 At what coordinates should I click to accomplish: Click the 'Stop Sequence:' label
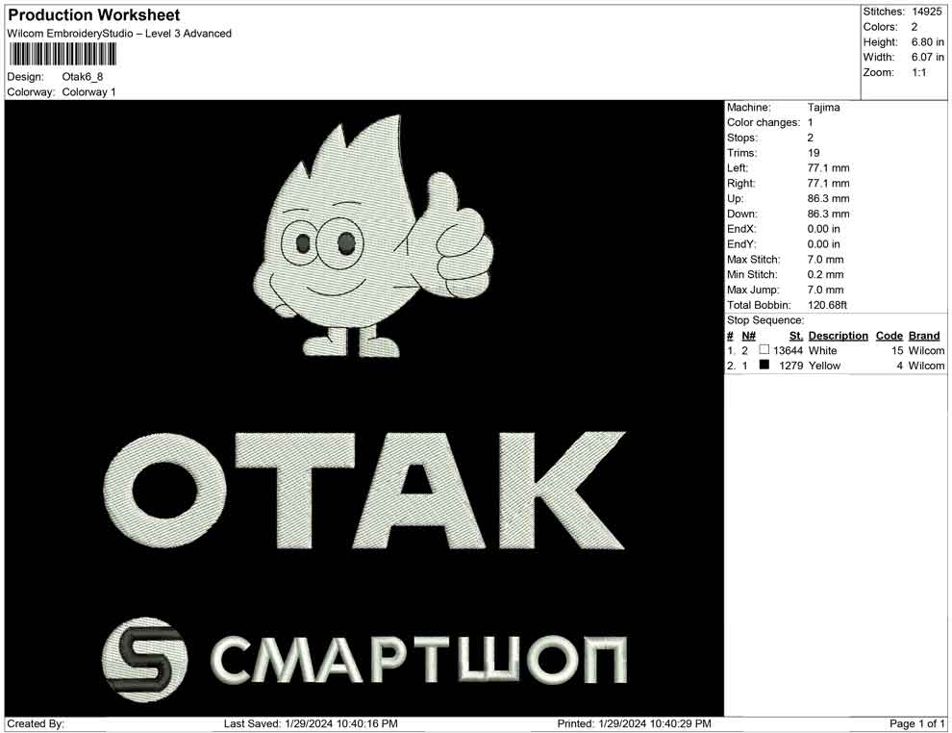pyautogui.click(x=765, y=320)
